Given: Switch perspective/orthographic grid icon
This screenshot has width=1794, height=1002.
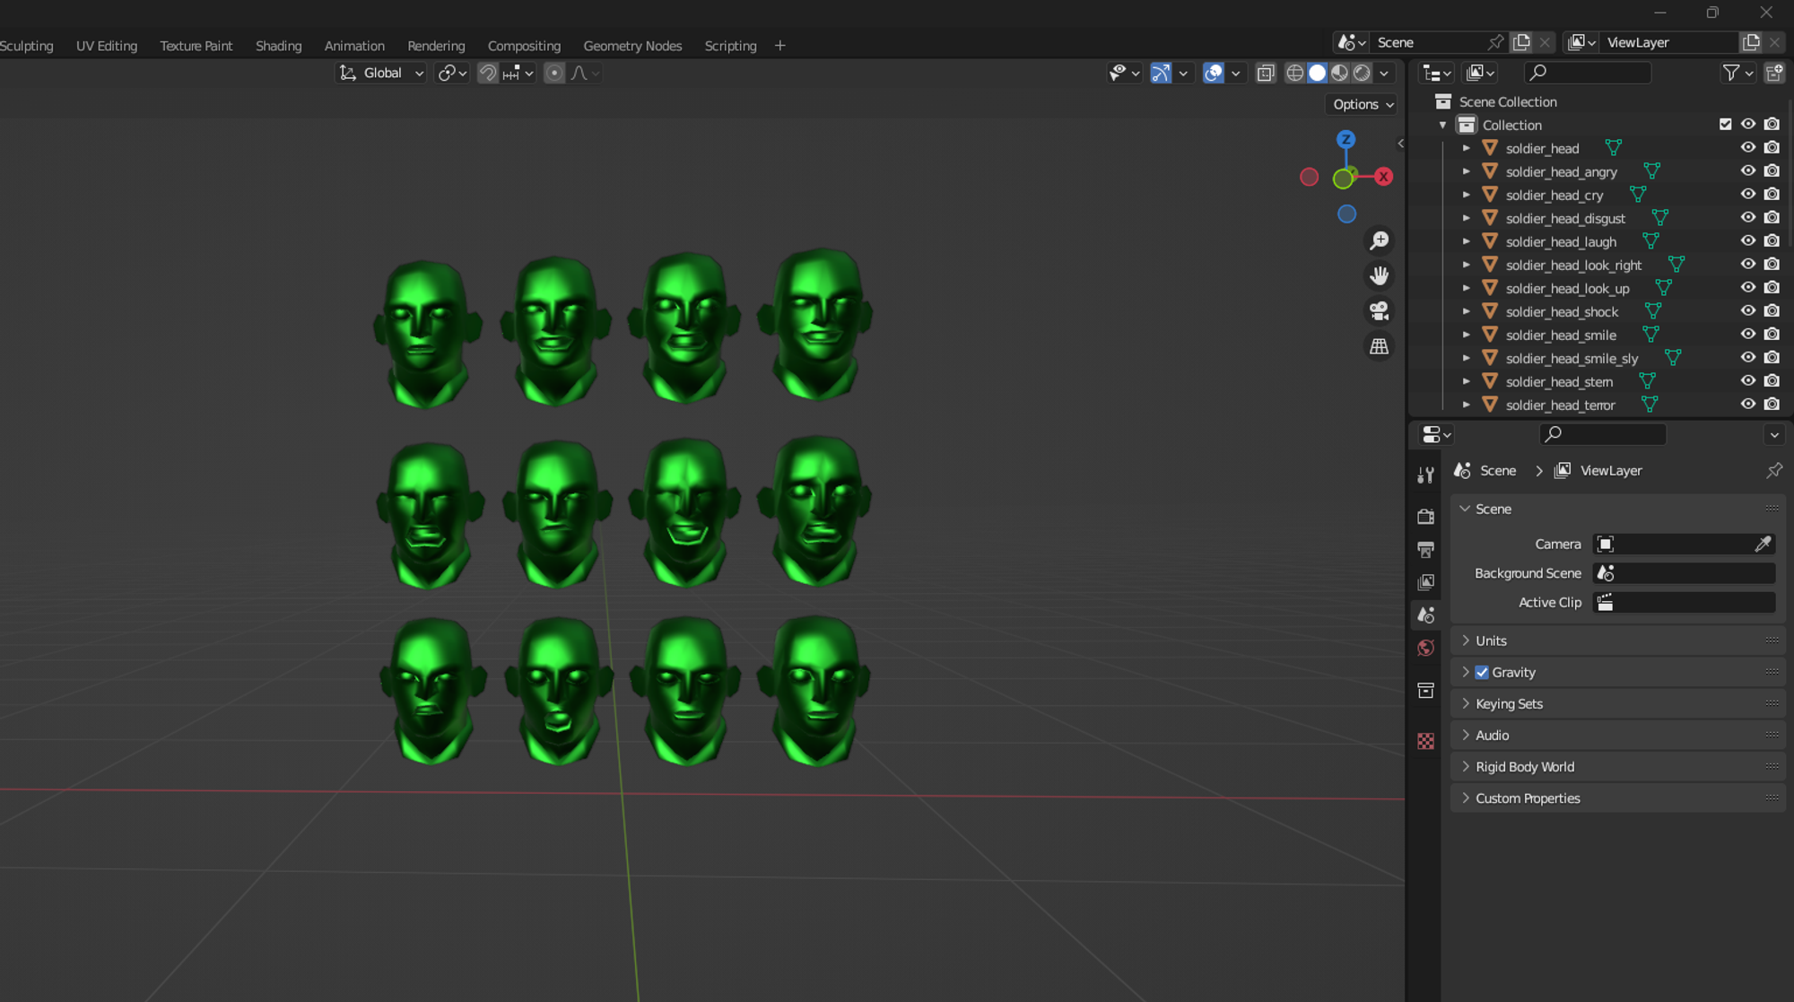Looking at the screenshot, I should tap(1379, 346).
